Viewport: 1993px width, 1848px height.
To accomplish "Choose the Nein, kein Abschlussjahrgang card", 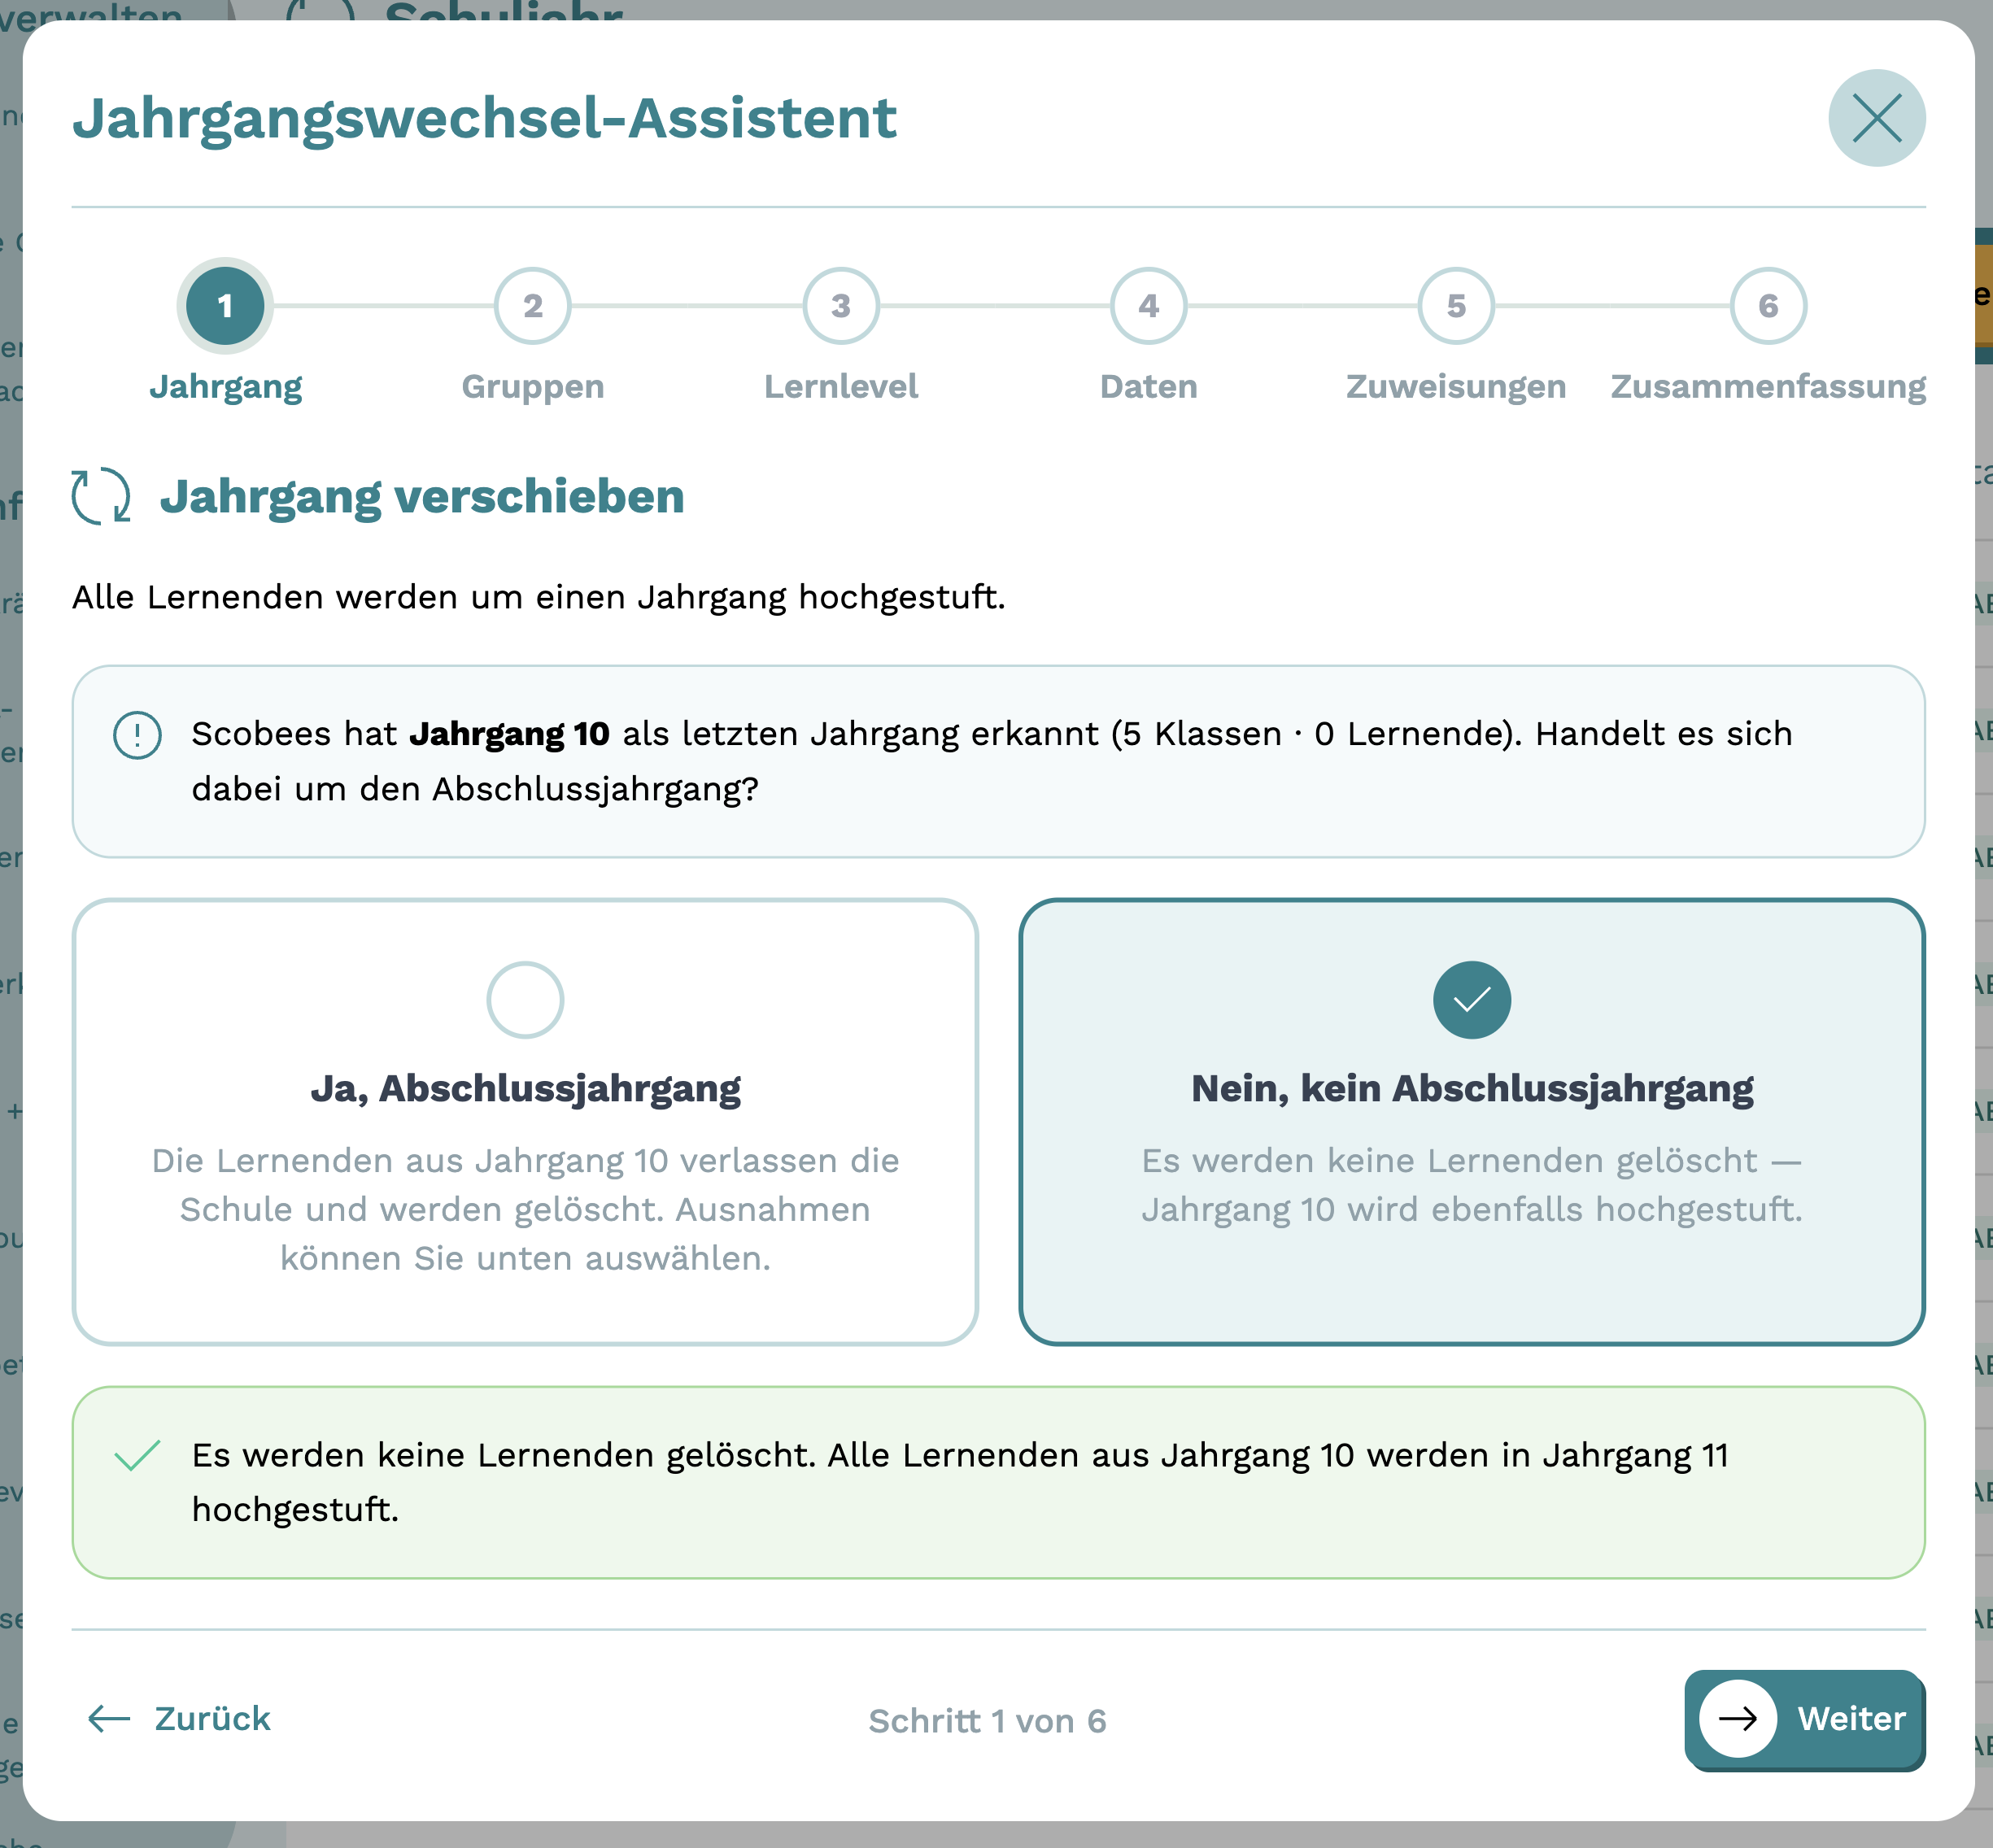I will 1471,1122.
